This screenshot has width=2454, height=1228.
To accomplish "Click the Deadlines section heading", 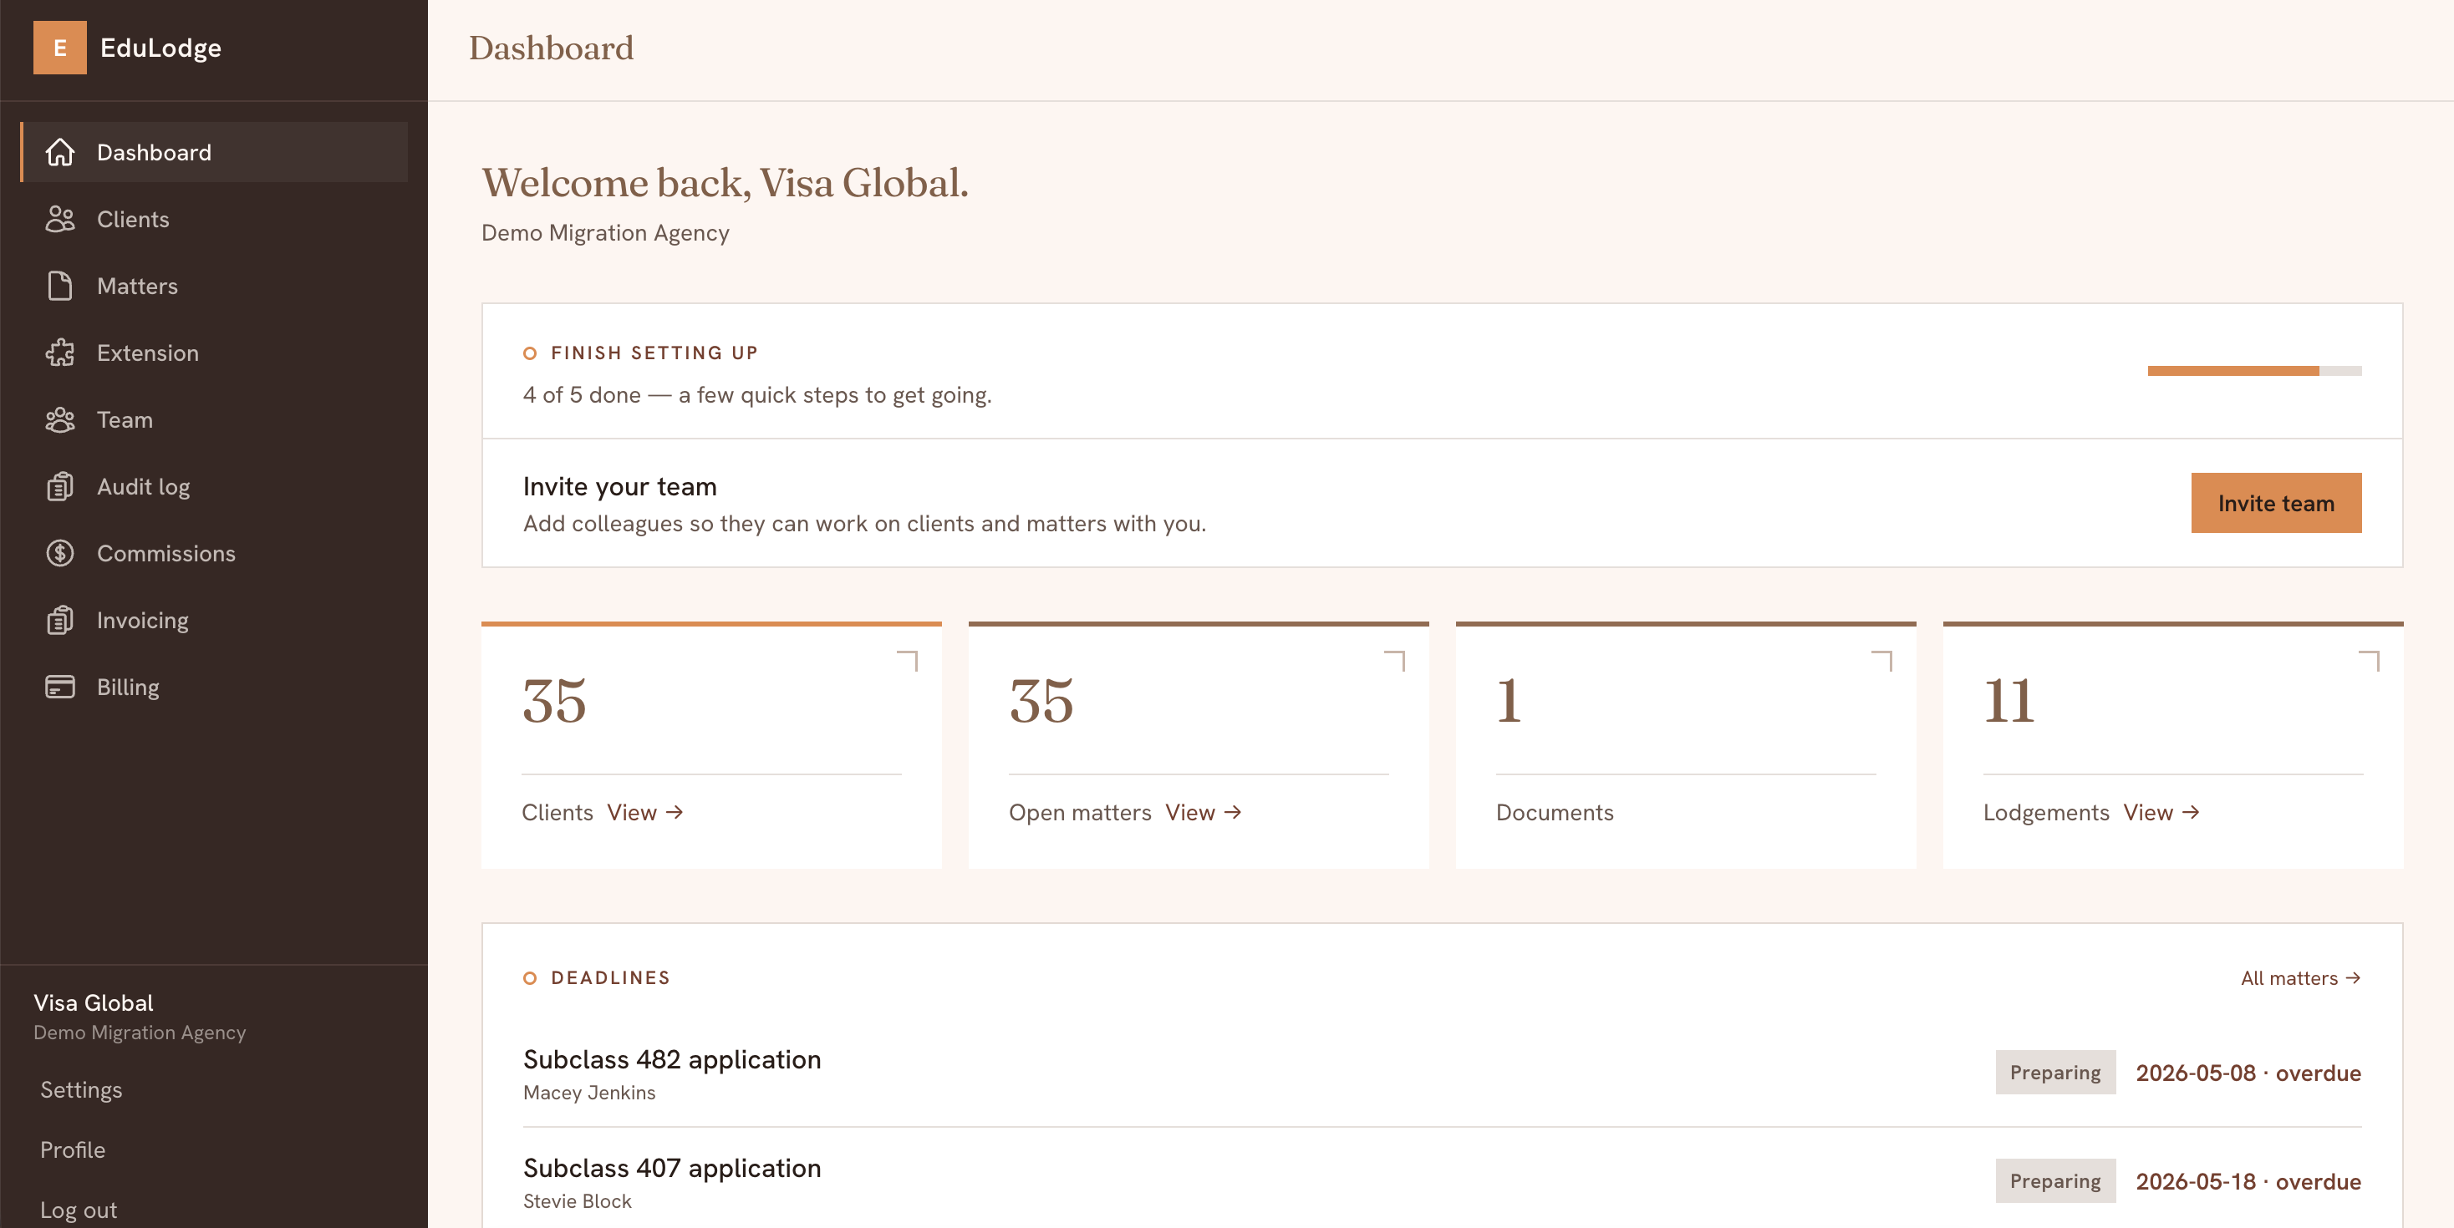I will tap(611, 977).
